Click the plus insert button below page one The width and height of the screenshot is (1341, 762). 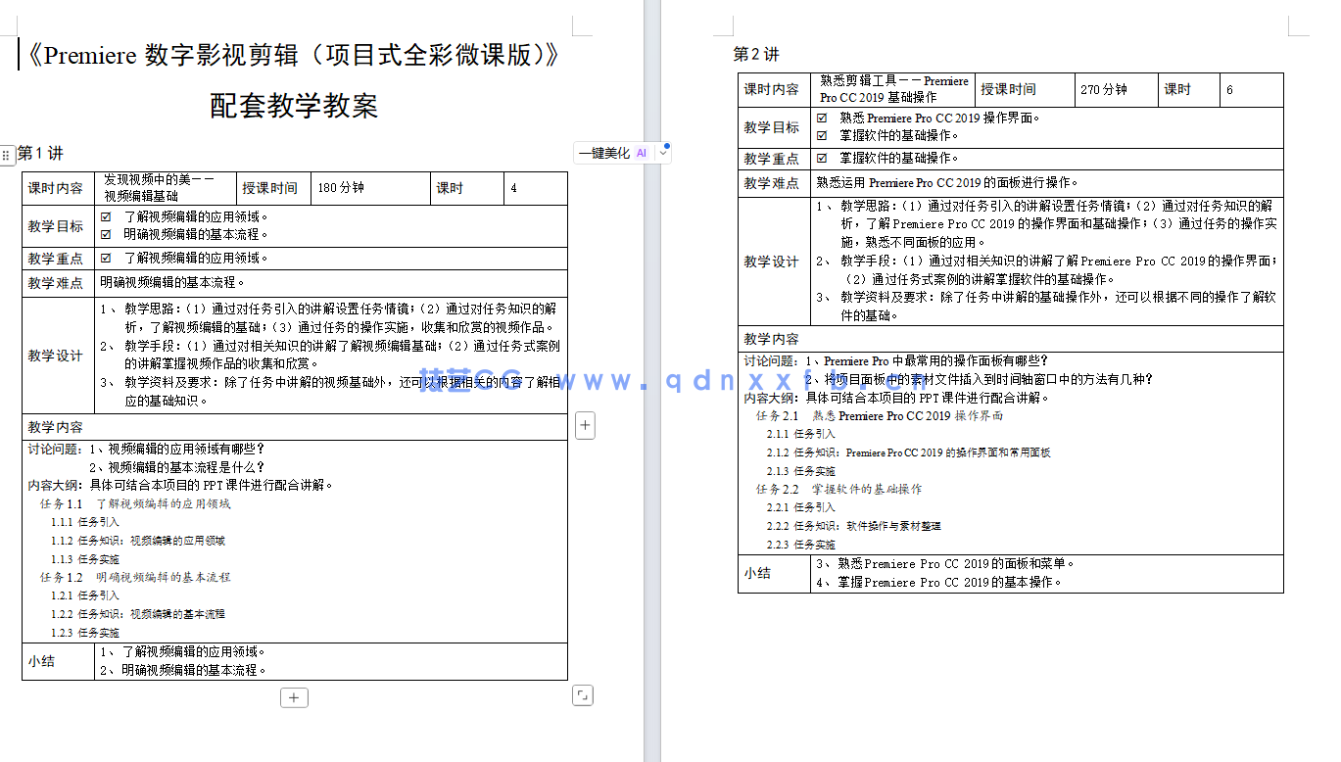(x=294, y=697)
